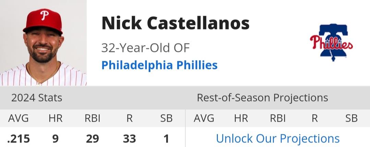This screenshot has height=147, width=370.
Task: Open the player headshot photo
Action: tap(43, 43)
